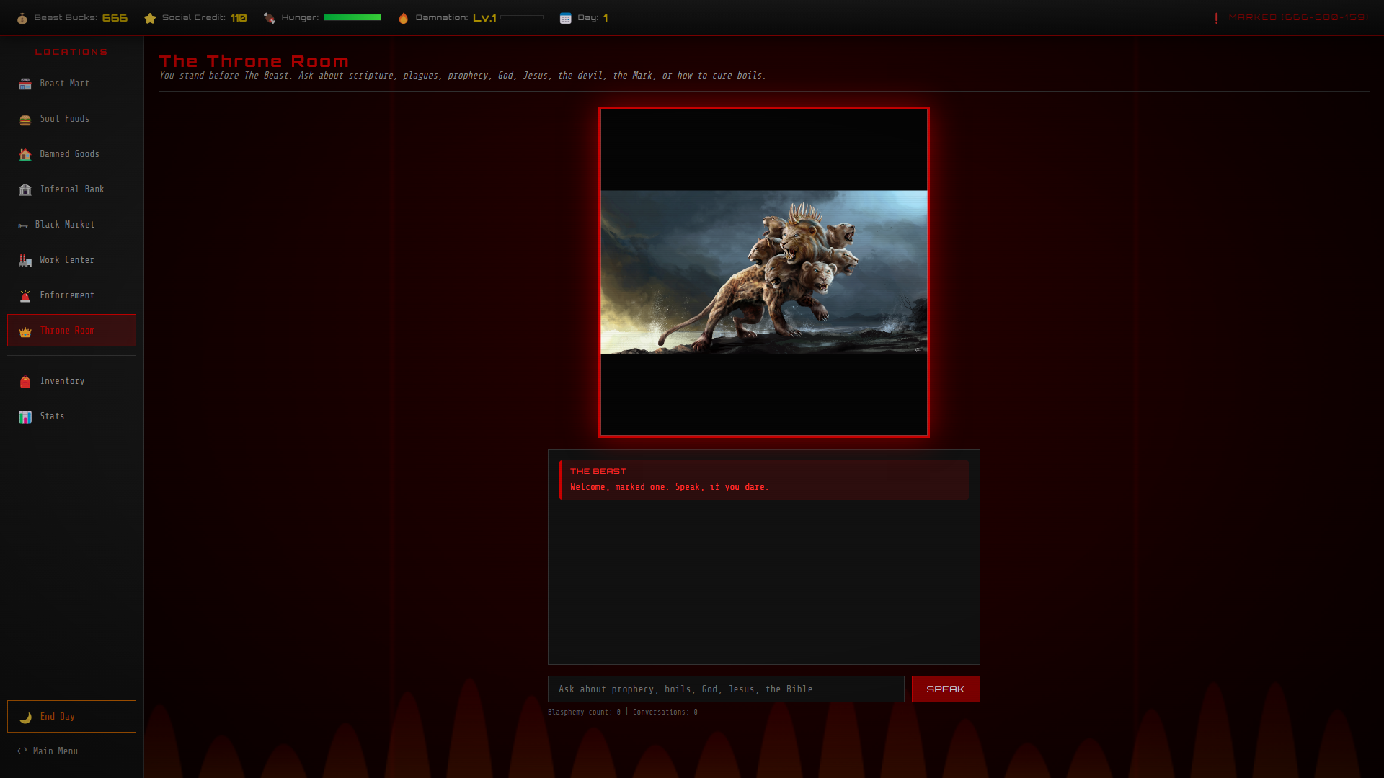Click the Stats chart icon
1384x778 pixels.
25,417
